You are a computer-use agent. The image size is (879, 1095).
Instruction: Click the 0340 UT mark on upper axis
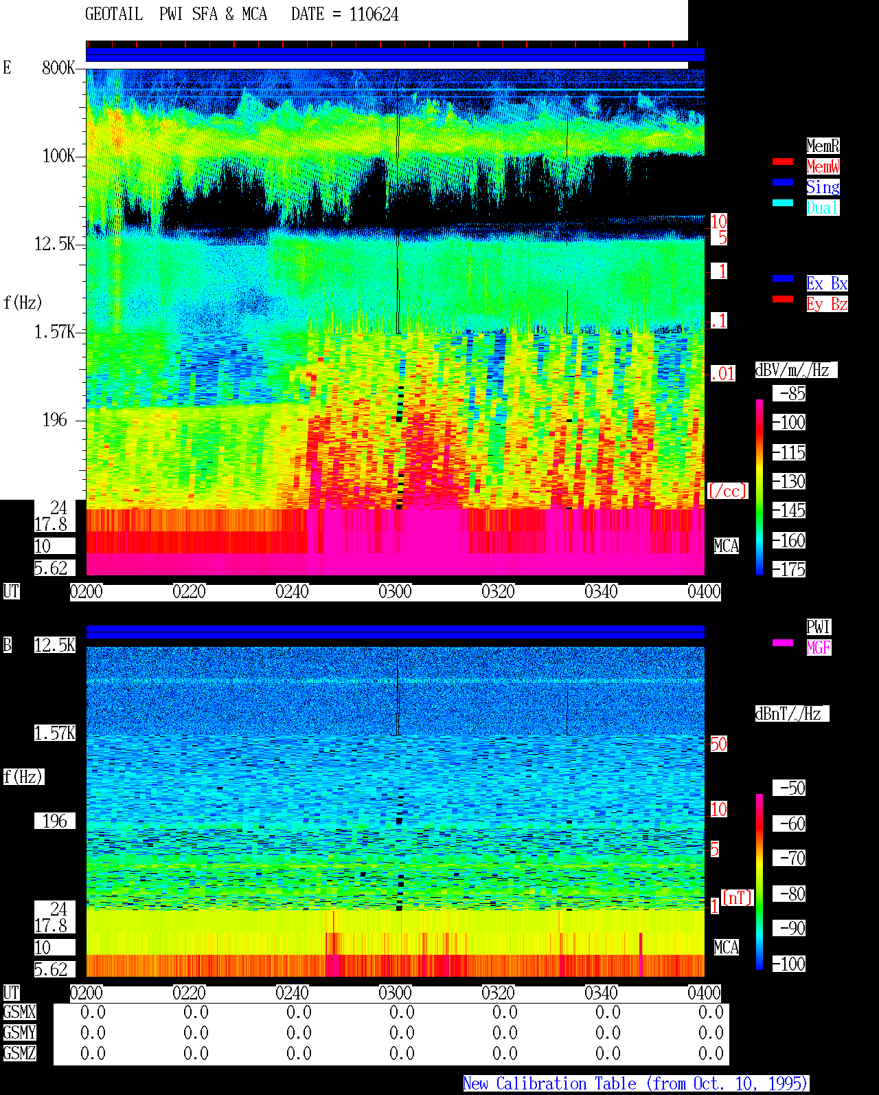pyautogui.click(x=601, y=592)
